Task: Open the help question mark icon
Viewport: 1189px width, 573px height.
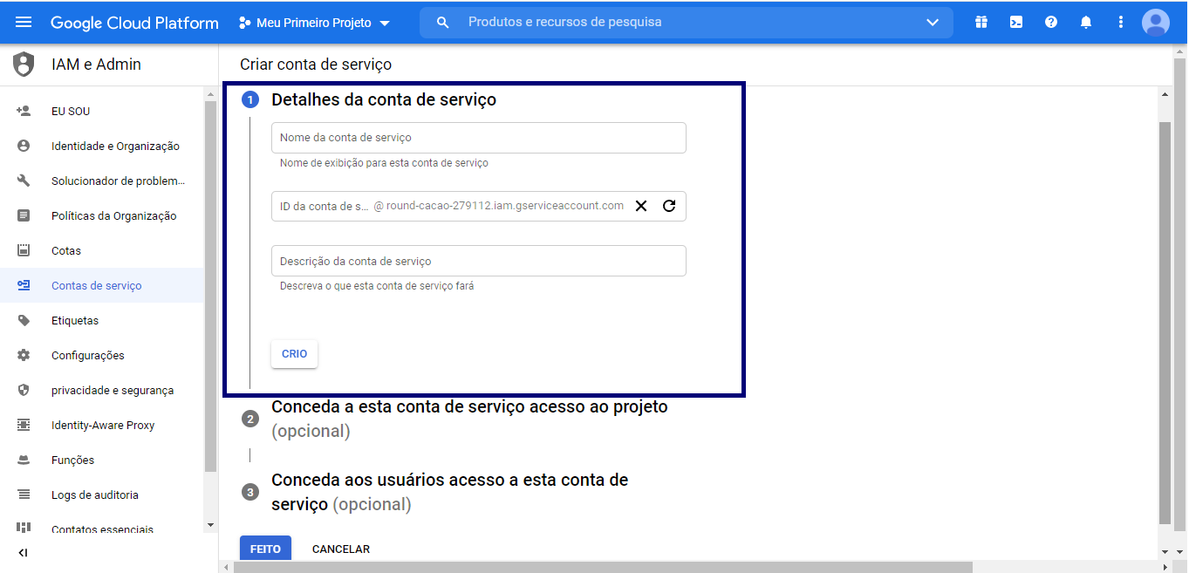Action: [1051, 23]
